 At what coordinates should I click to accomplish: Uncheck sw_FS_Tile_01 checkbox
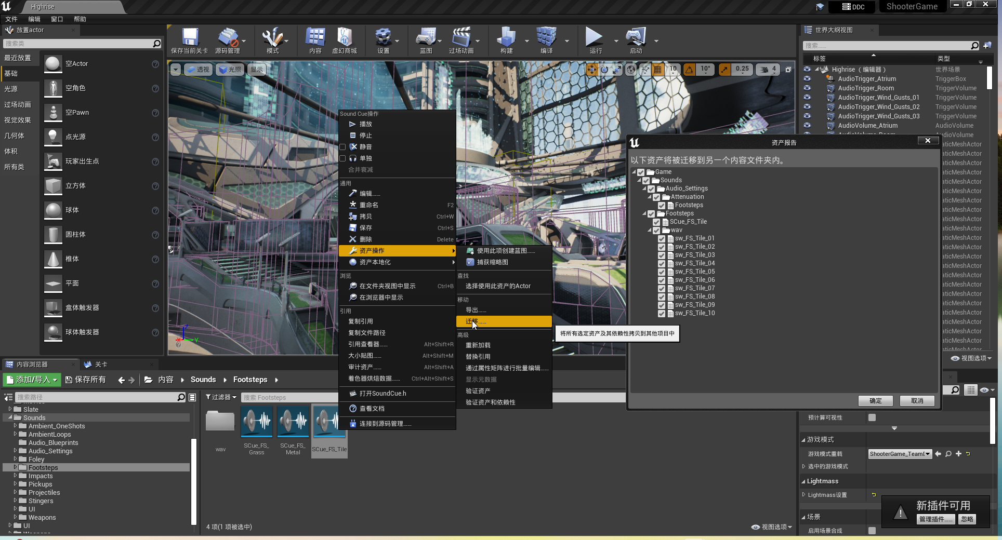pyautogui.click(x=662, y=239)
